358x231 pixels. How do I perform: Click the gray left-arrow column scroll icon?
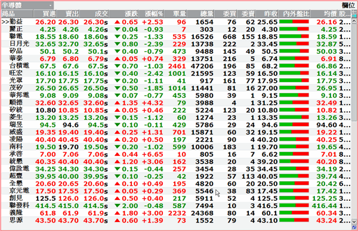(354, 12)
